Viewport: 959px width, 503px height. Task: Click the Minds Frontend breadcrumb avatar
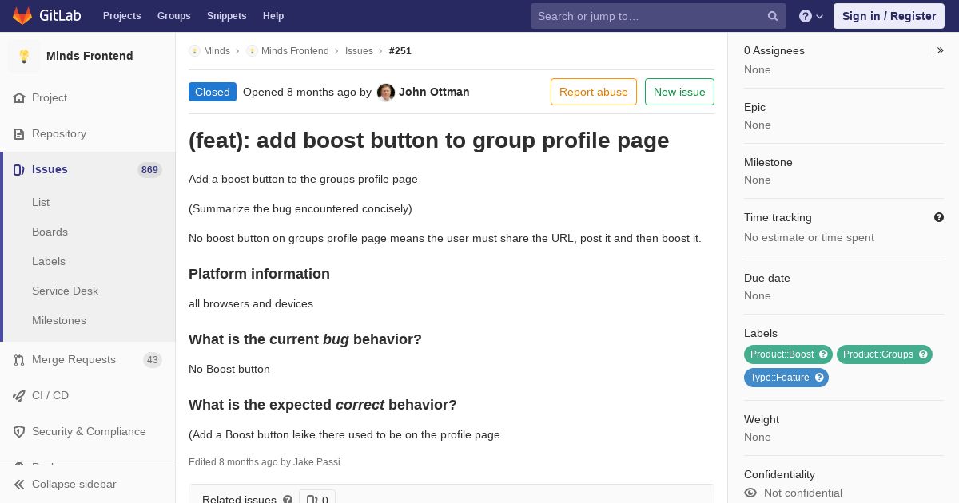click(x=252, y=51)
